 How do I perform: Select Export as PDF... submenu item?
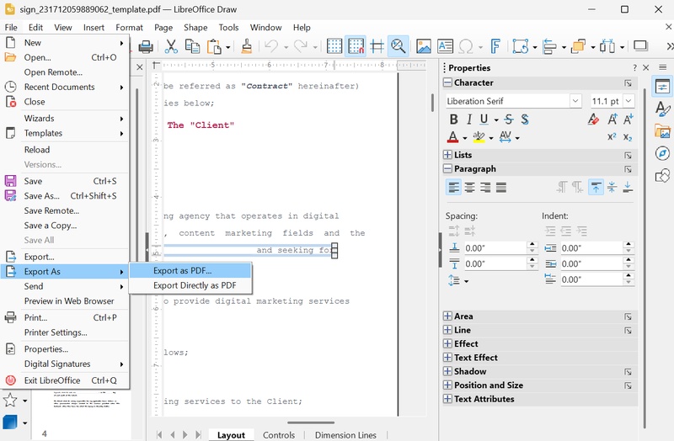coord(190,270)
